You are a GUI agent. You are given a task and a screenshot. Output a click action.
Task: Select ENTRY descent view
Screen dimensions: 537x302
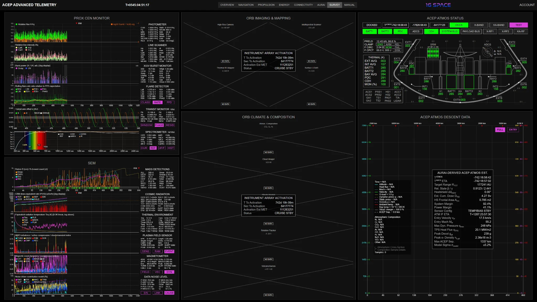point(513,130)
